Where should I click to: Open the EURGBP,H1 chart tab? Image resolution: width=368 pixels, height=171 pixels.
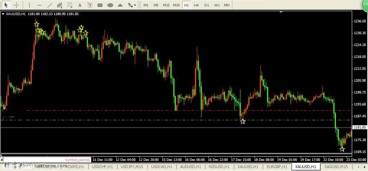tap(277, 167)
